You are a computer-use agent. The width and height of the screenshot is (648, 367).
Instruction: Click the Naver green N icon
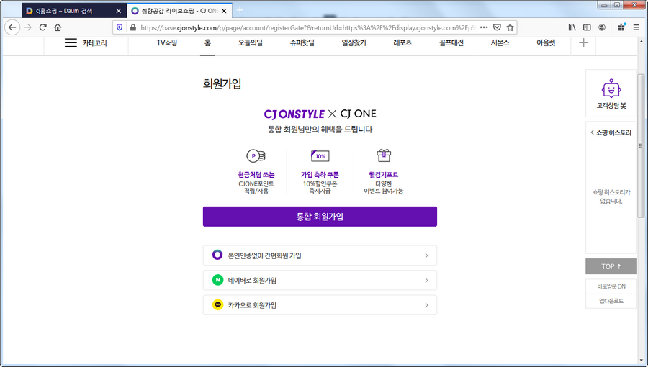coord(217,280)
